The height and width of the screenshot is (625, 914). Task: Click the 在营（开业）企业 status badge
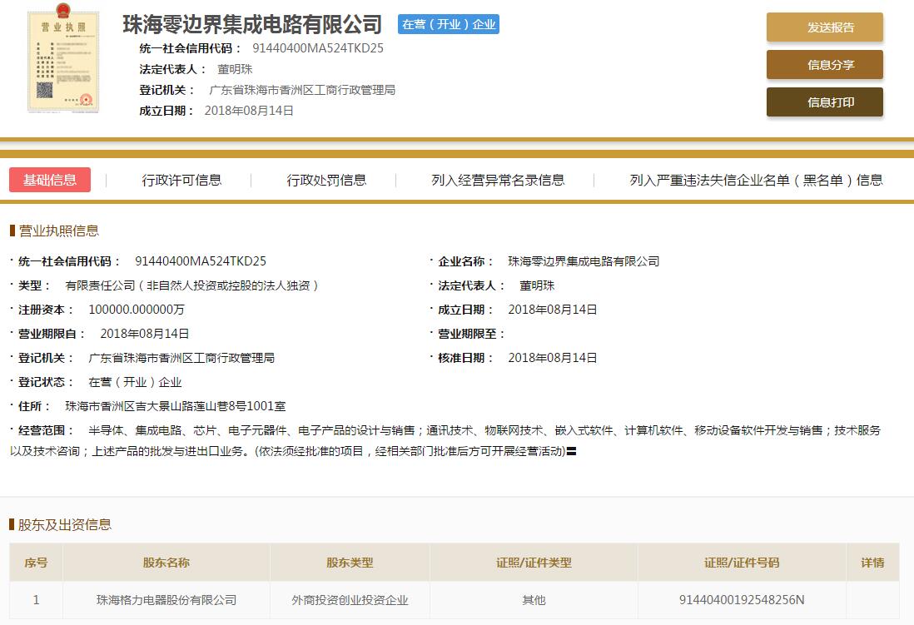(x=449, y=24)
